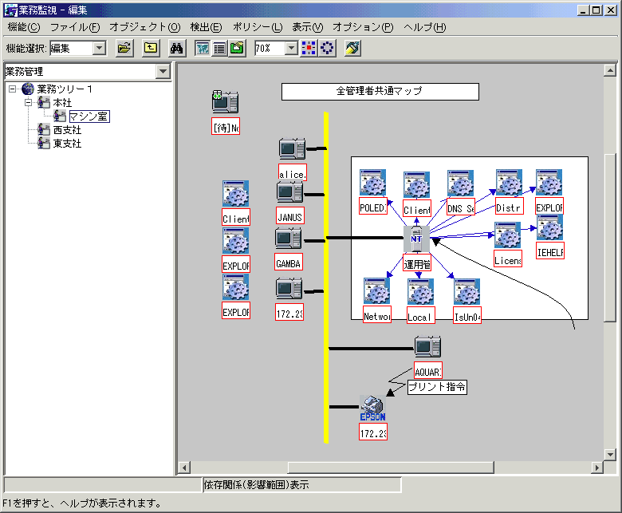Screen dimensions: 622x513
Task: Click the プリント指令 label
Action: (x=437, y=387)
